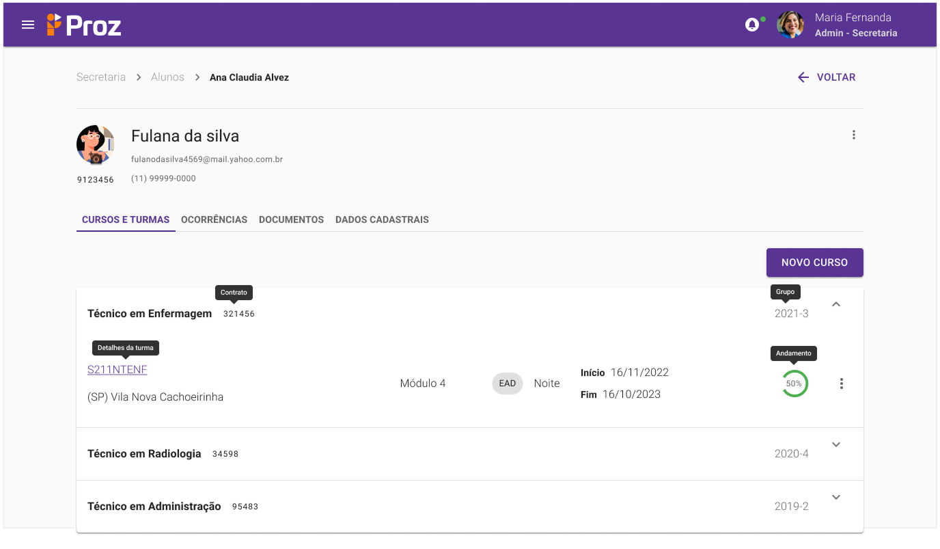
Task: Switch to the Documentos tab
Action: [291, 219]
